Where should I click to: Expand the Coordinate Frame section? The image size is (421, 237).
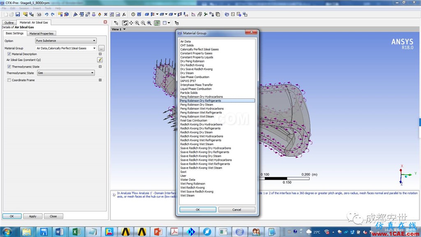[x=100, y=80]
